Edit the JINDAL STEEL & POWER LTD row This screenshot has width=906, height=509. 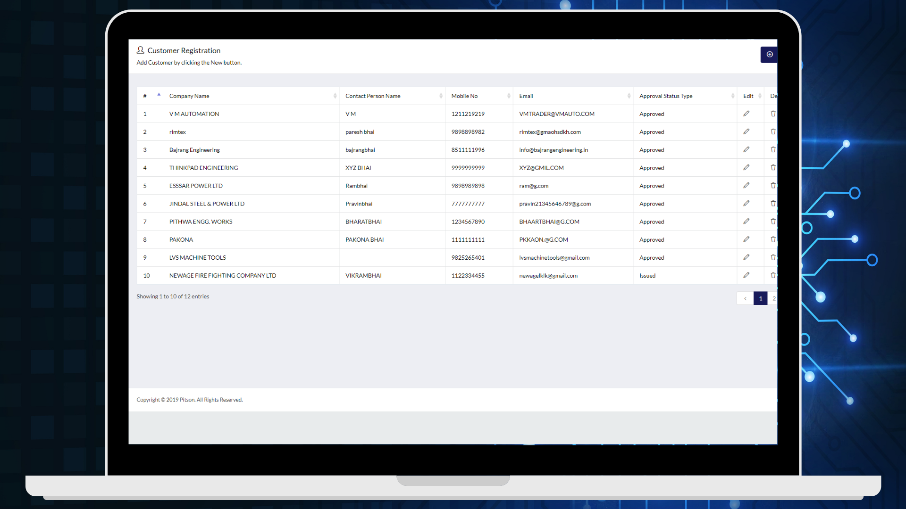pos(746,203)
